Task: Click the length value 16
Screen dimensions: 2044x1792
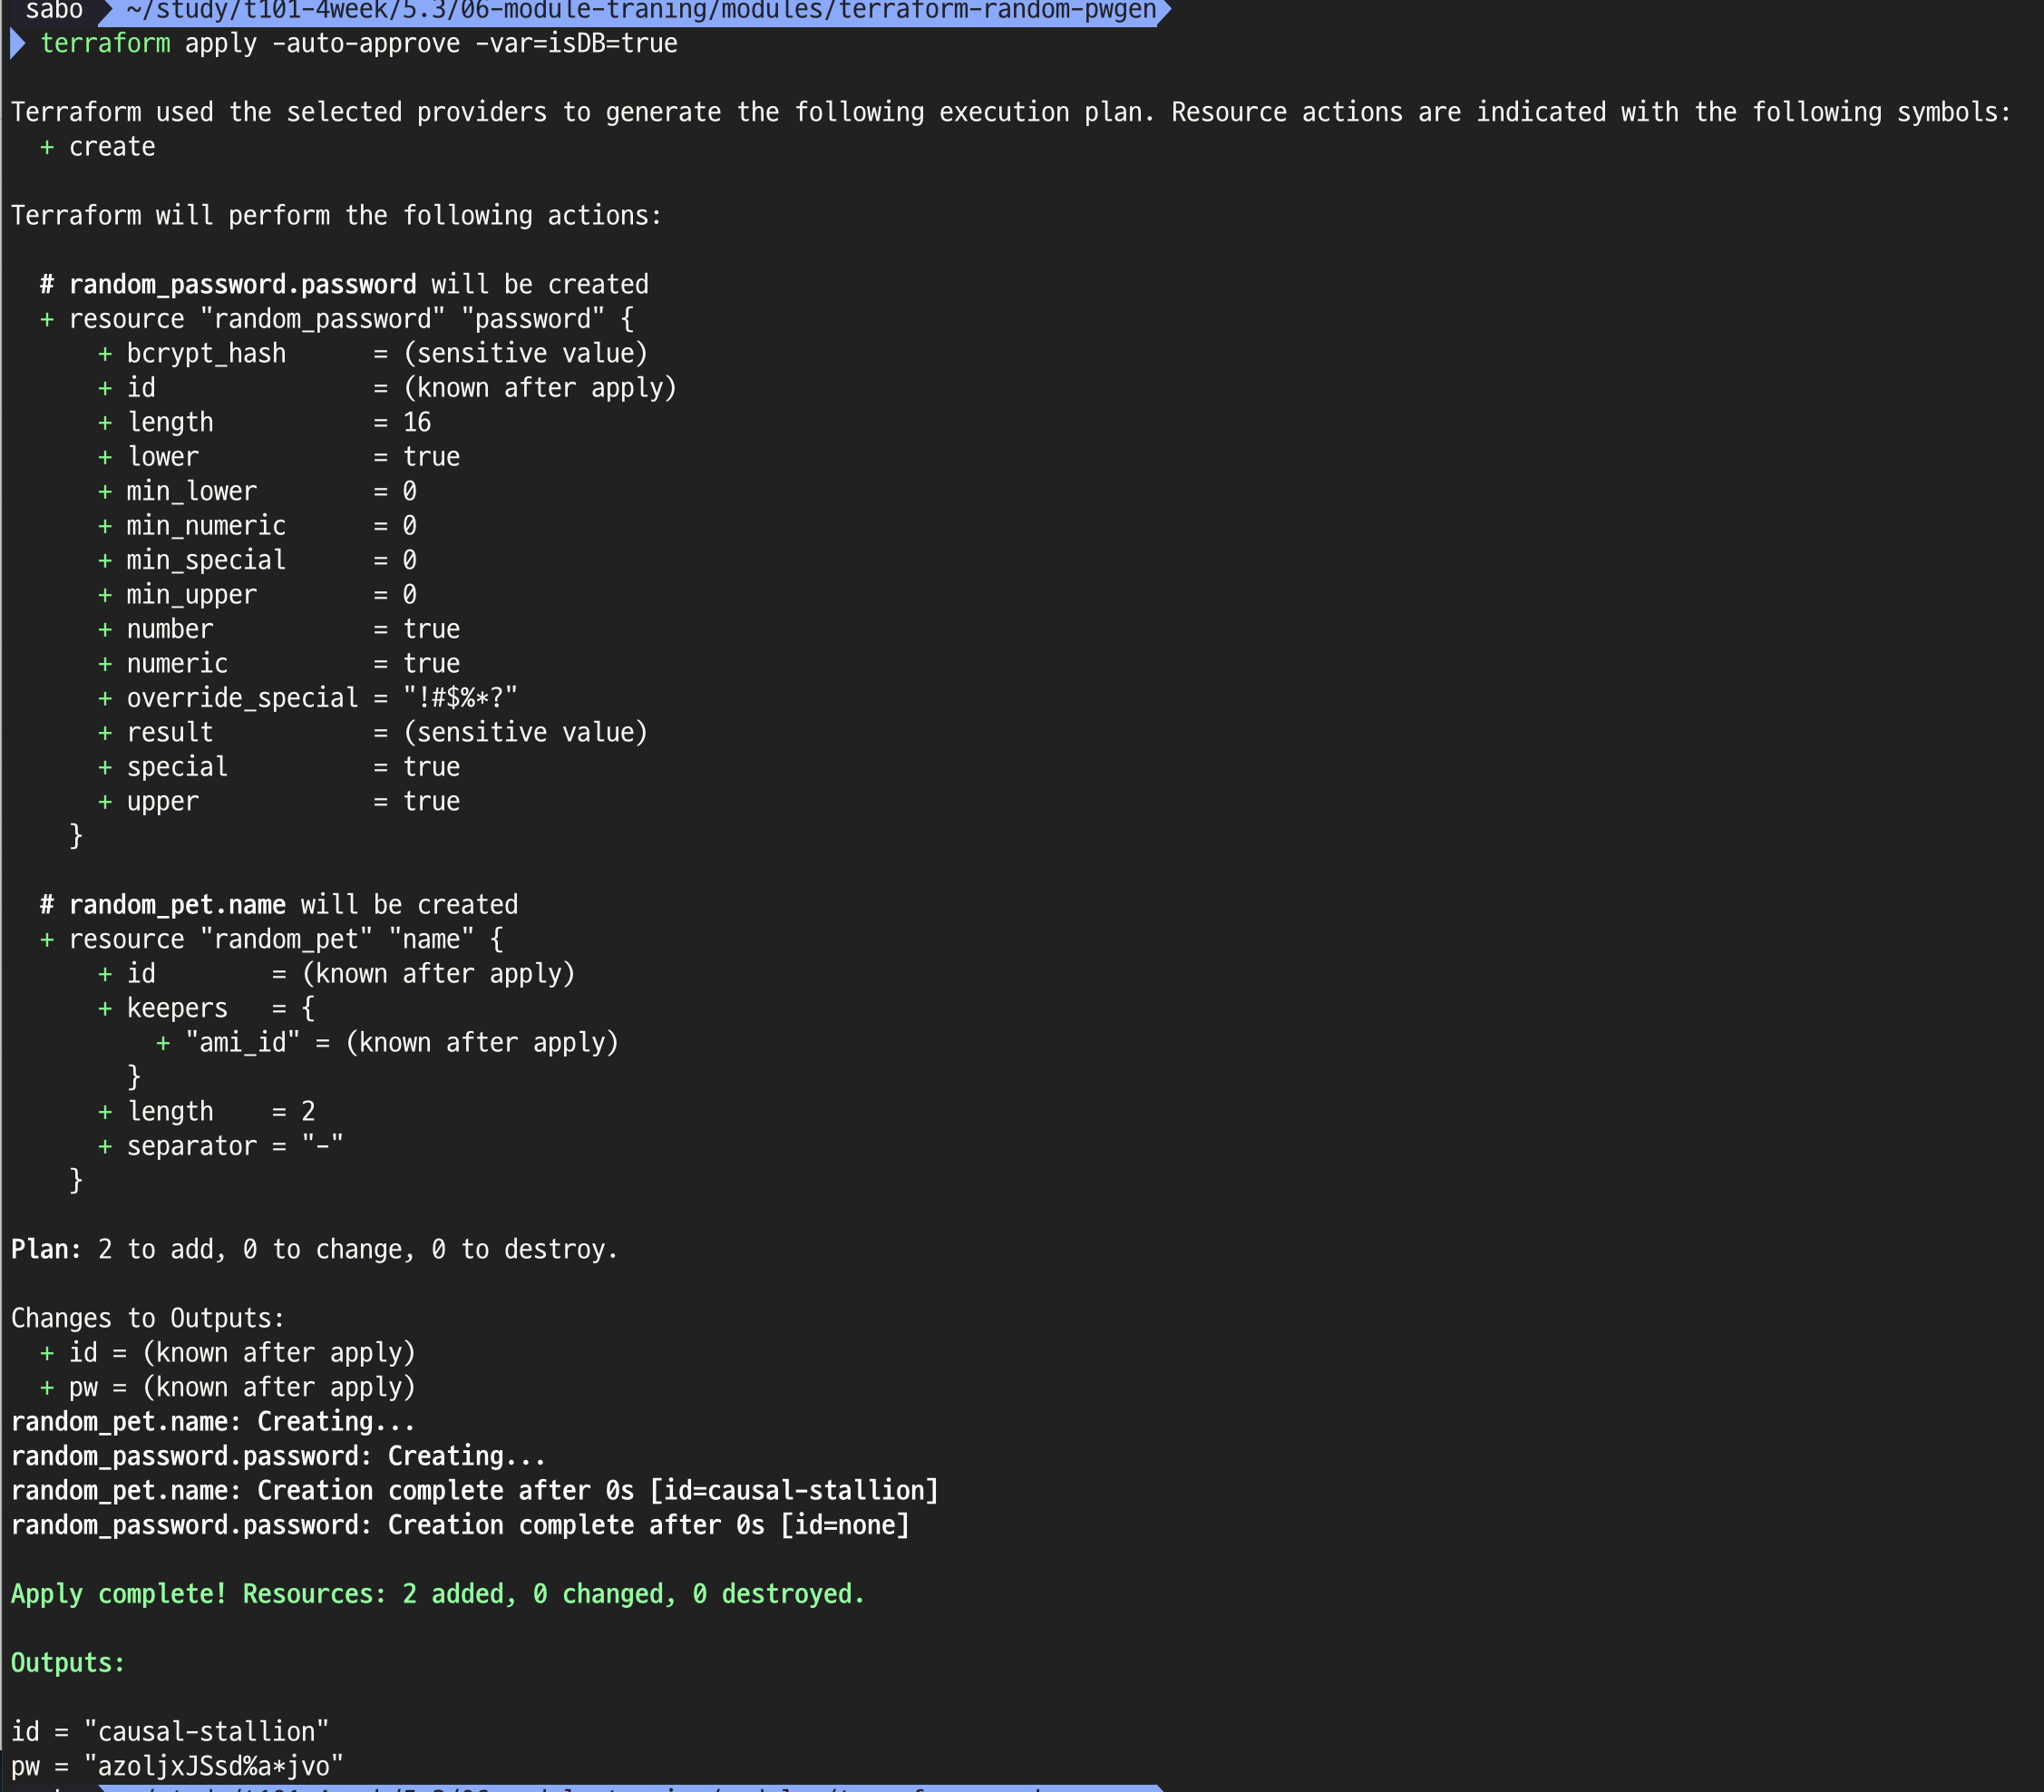Action: tap(417, 423)
